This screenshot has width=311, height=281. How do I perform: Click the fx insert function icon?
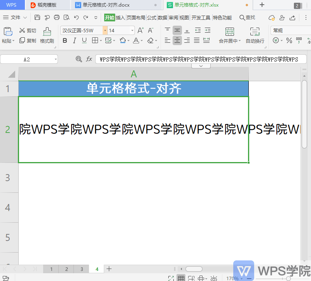(89, 59)
